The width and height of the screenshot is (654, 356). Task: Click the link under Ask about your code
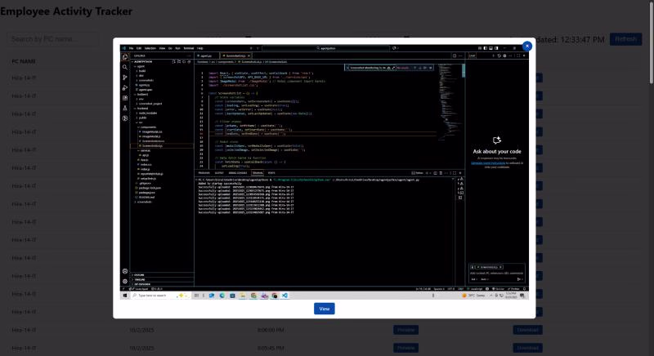(488, 162)
